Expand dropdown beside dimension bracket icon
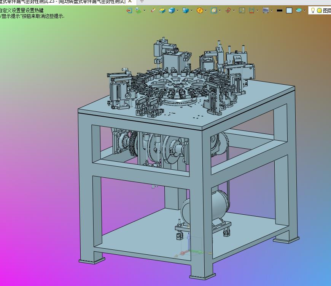 coord(257,10)
